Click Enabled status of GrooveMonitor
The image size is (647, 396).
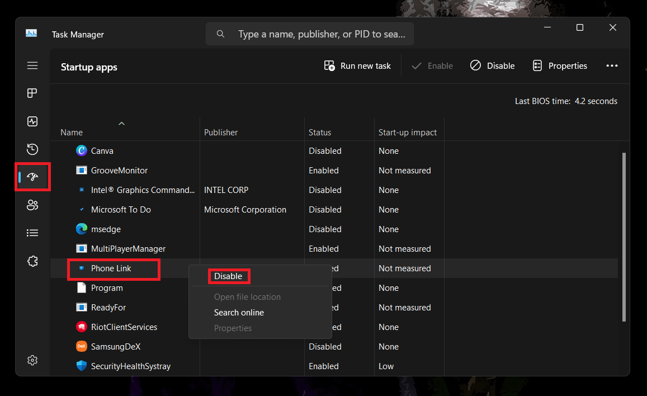323,170
